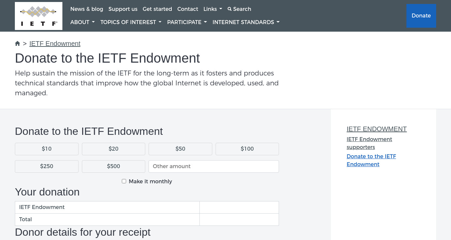451x240 pixels.
Task: Choose the $50 donation amount
Action: tap(180, 149)
